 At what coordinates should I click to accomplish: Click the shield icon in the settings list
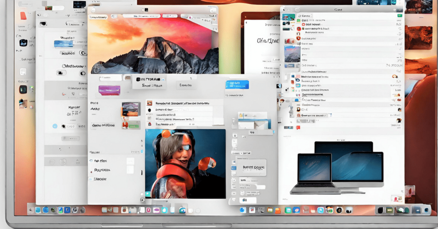298,38
